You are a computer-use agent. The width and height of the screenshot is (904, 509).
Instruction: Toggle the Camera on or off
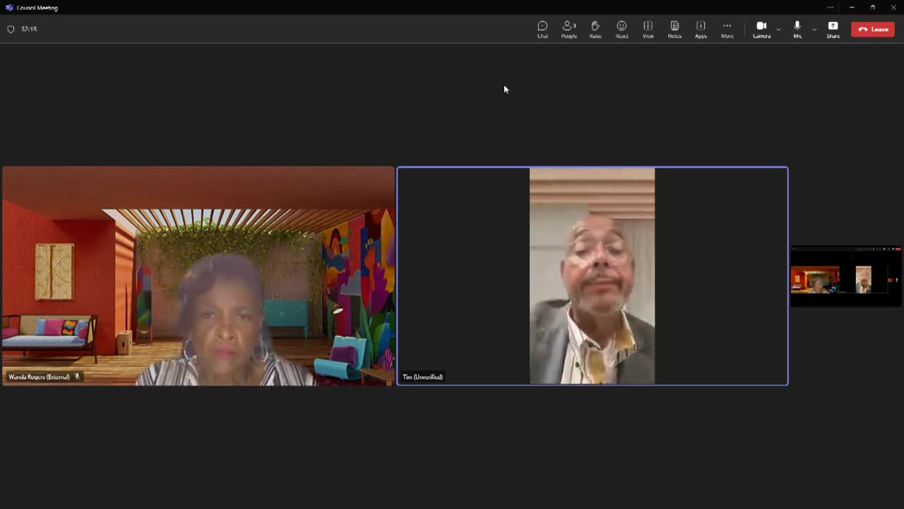pos(761,29)
